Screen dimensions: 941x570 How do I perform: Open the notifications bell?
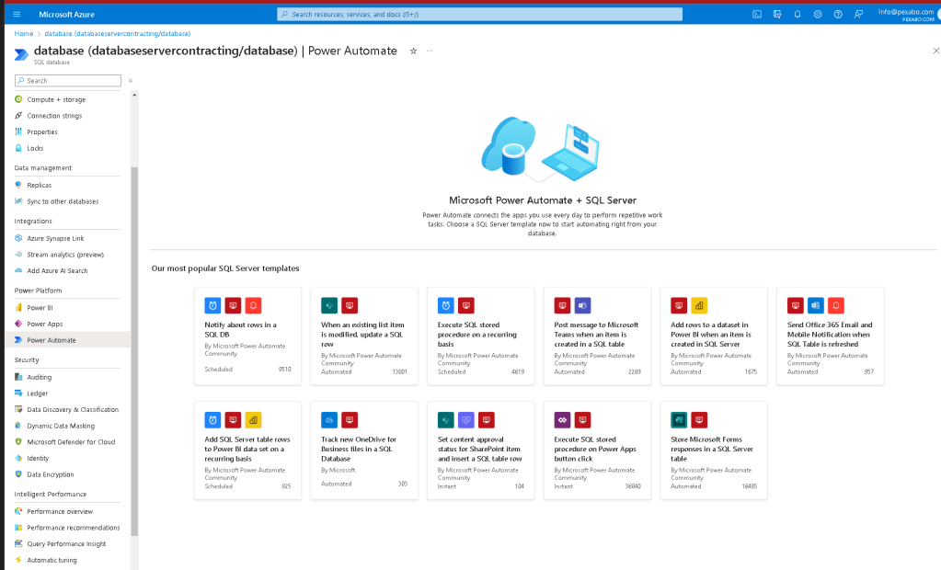(798, 15)
